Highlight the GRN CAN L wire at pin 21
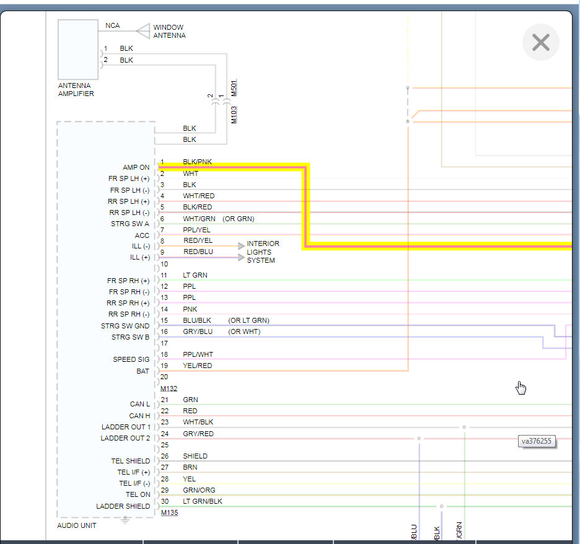Viewport: 580px width, 544px height. 372,405
